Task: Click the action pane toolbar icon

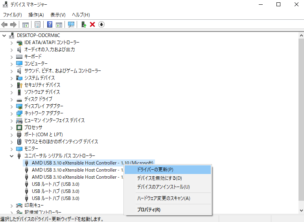Action: (59, 24)
